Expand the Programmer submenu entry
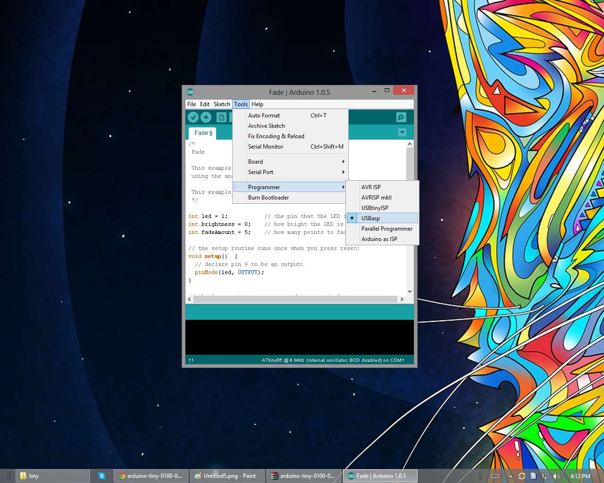The image size is (604, 483). (x=291, y=187)
